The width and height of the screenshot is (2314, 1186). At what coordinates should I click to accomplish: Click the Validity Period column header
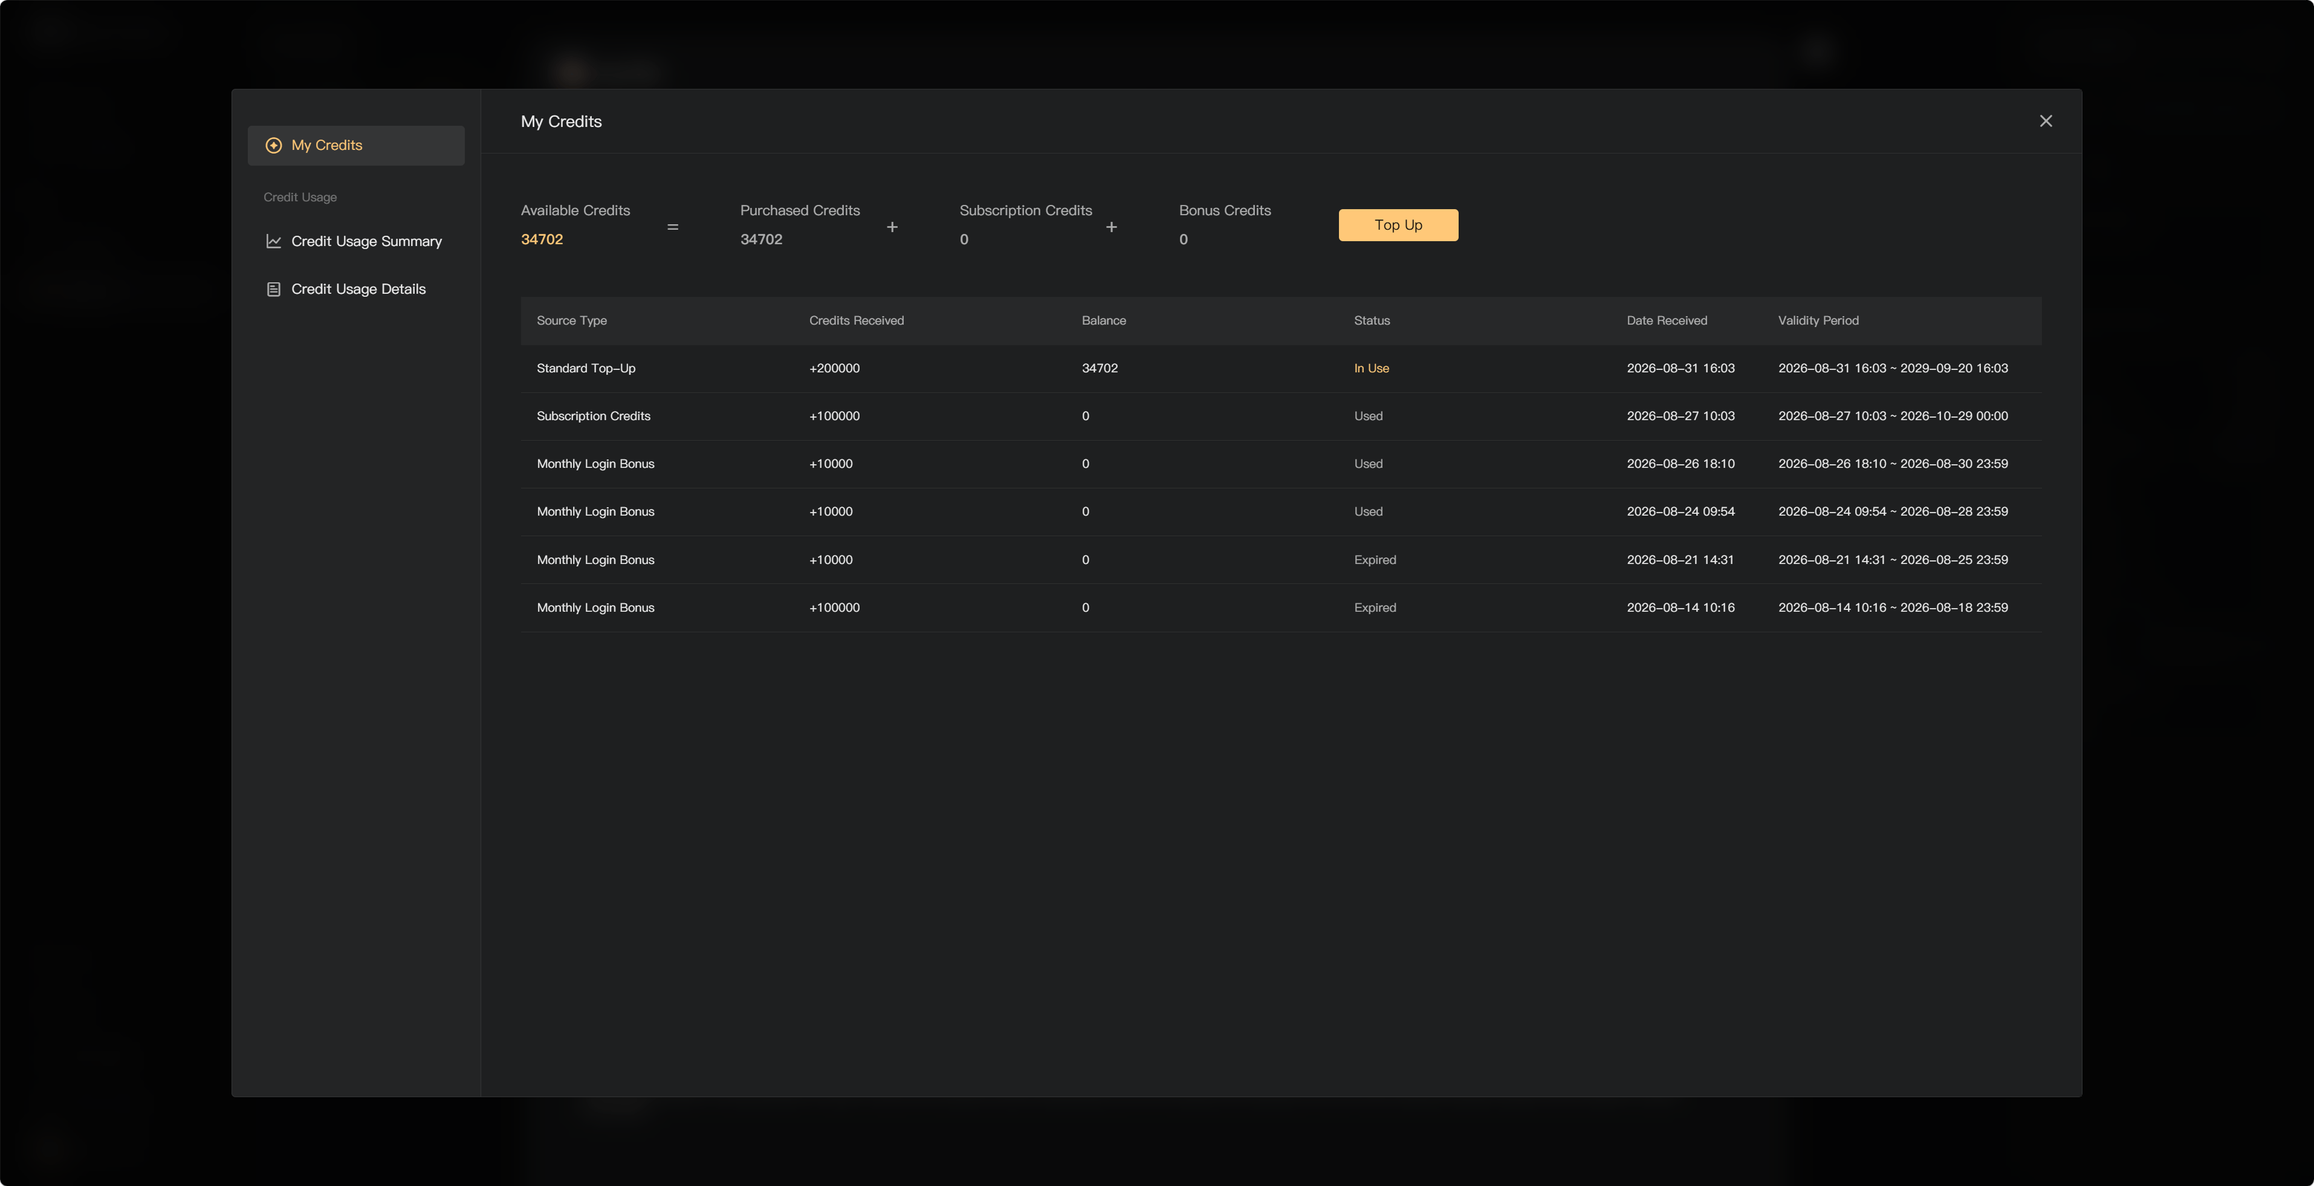click(x=1818, y=321)
